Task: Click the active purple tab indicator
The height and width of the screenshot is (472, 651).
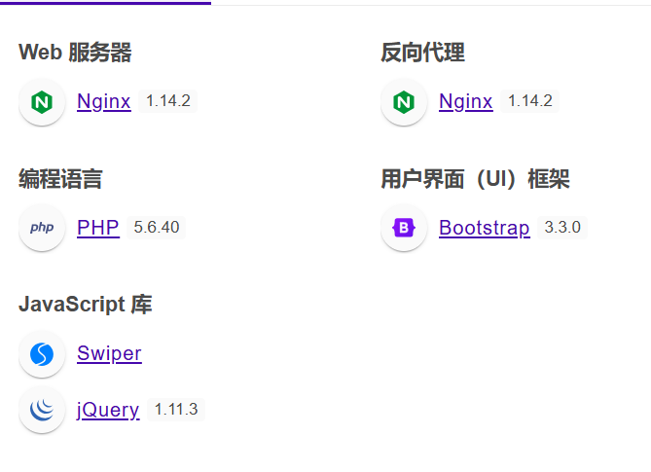Action: (105, 3)
